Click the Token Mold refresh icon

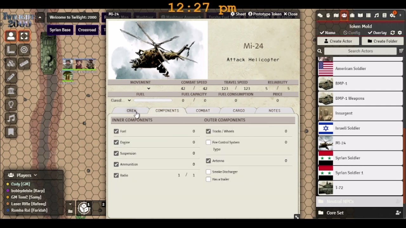(392, 33)
